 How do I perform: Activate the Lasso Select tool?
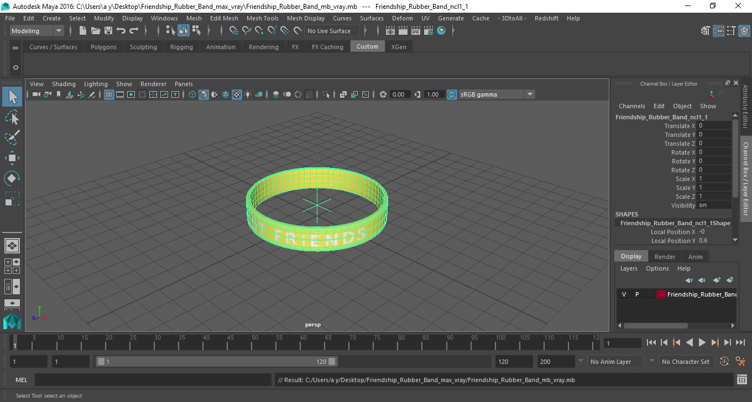click(12, 118)
